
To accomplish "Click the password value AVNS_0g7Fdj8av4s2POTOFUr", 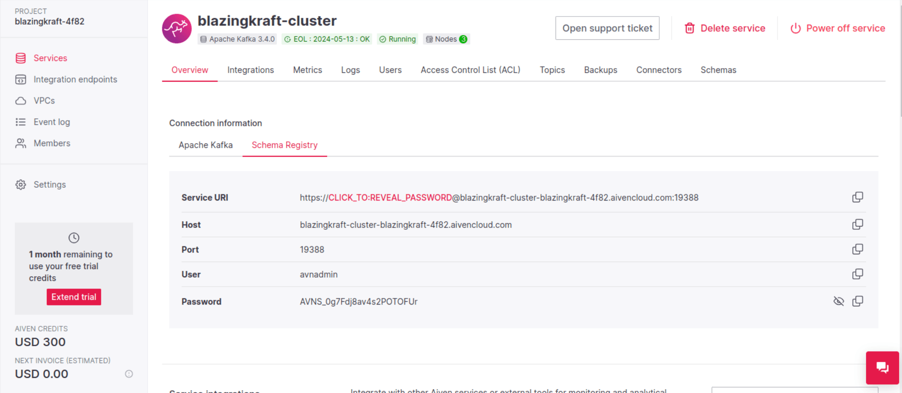I will coord(359,302).
